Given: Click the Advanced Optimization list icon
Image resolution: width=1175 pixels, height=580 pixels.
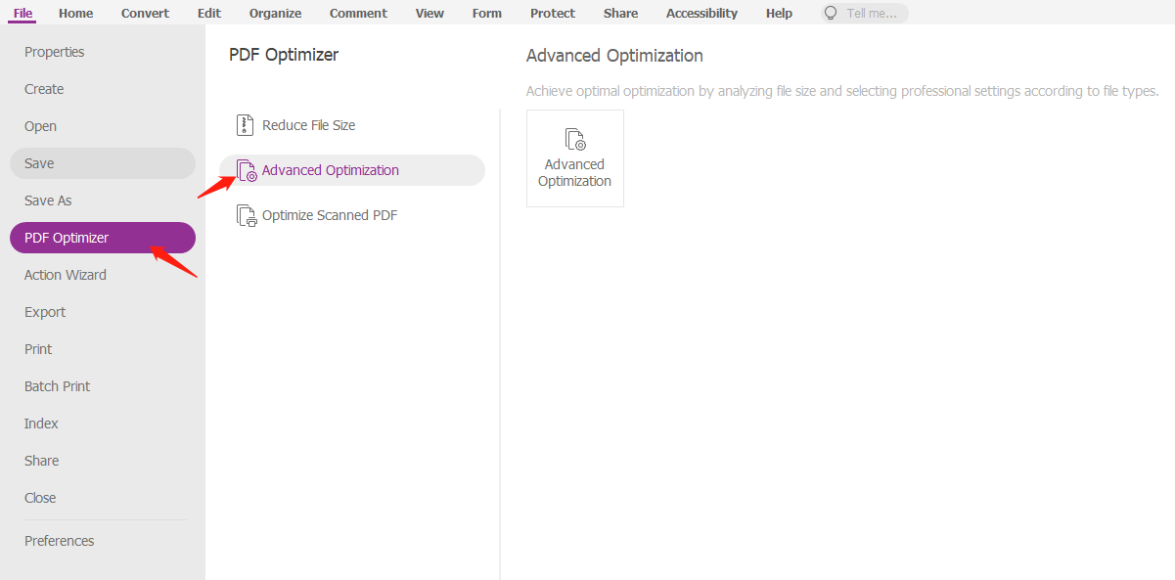Looking at the screenshot, I should [247, 171].
